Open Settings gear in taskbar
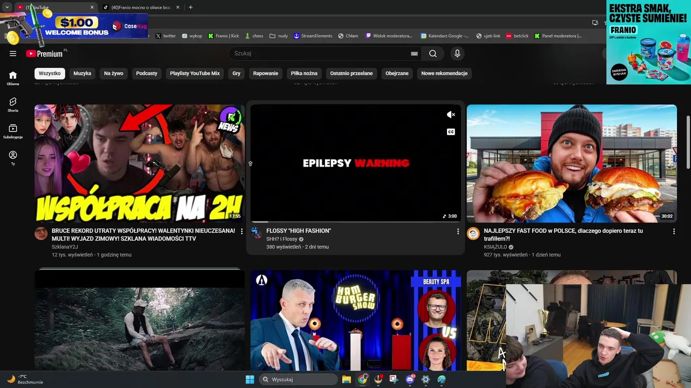The height and width of the screenshot is (388, 691). point(425,379)
